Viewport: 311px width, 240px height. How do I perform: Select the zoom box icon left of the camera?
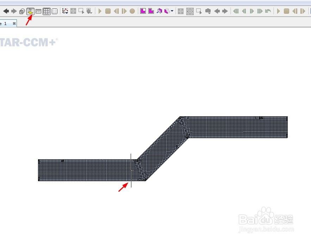coord(199,11)
